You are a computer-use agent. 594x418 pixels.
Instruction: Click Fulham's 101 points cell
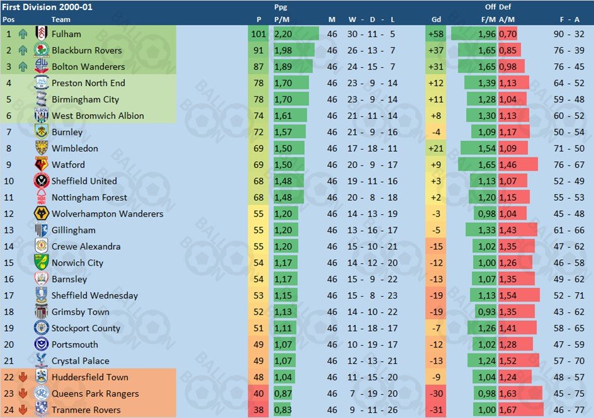(x=258, y=34)
